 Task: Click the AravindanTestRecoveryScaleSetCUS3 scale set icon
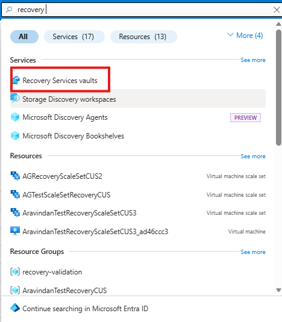[15, 212]
